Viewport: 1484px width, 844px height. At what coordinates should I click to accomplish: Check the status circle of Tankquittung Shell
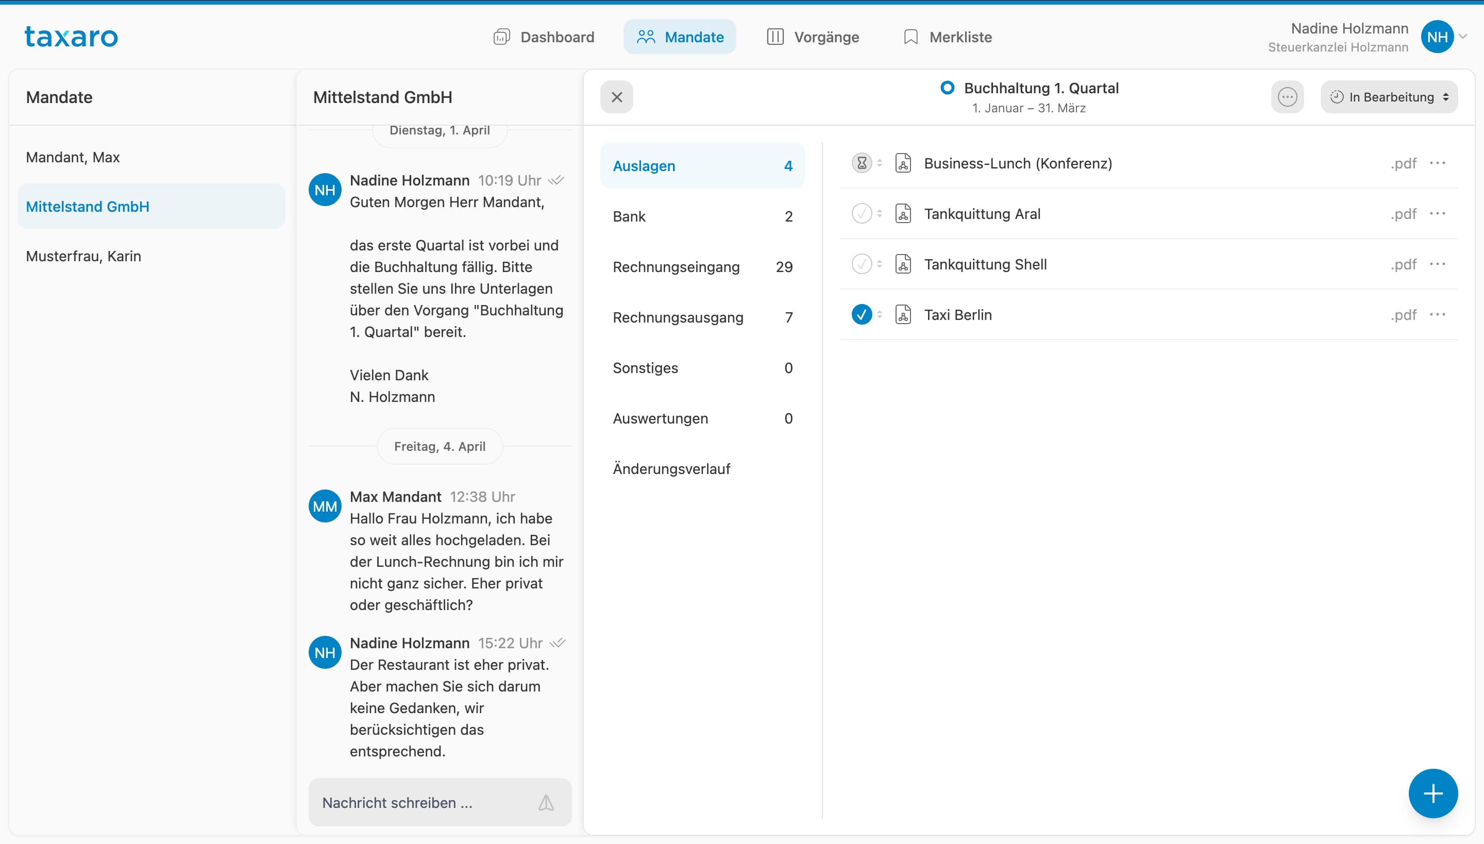coord(862,264)
